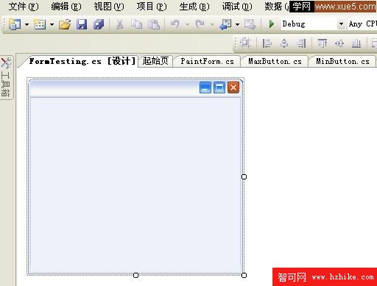
Task: Open the 生成(B) menu
Action: [x=194, y=7]
